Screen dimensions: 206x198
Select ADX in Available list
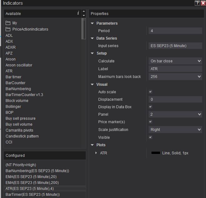tap(9, 41)
